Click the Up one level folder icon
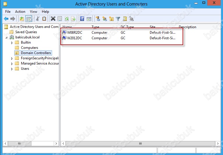Screen dimensions: 223x155 (x=22, y=19)
